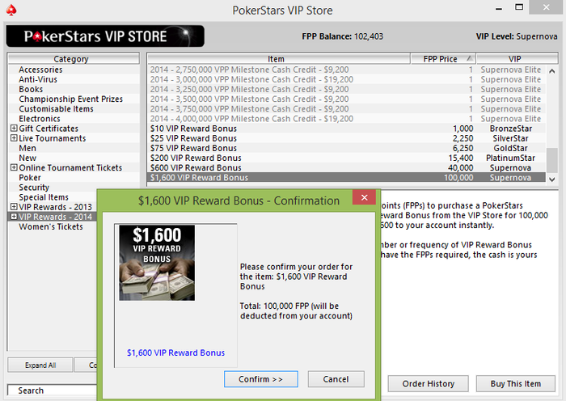Sort by the FPP Price column header
The height and width of the screenshot is (401, 566).
pyautogui.click(x=443, y=58)
